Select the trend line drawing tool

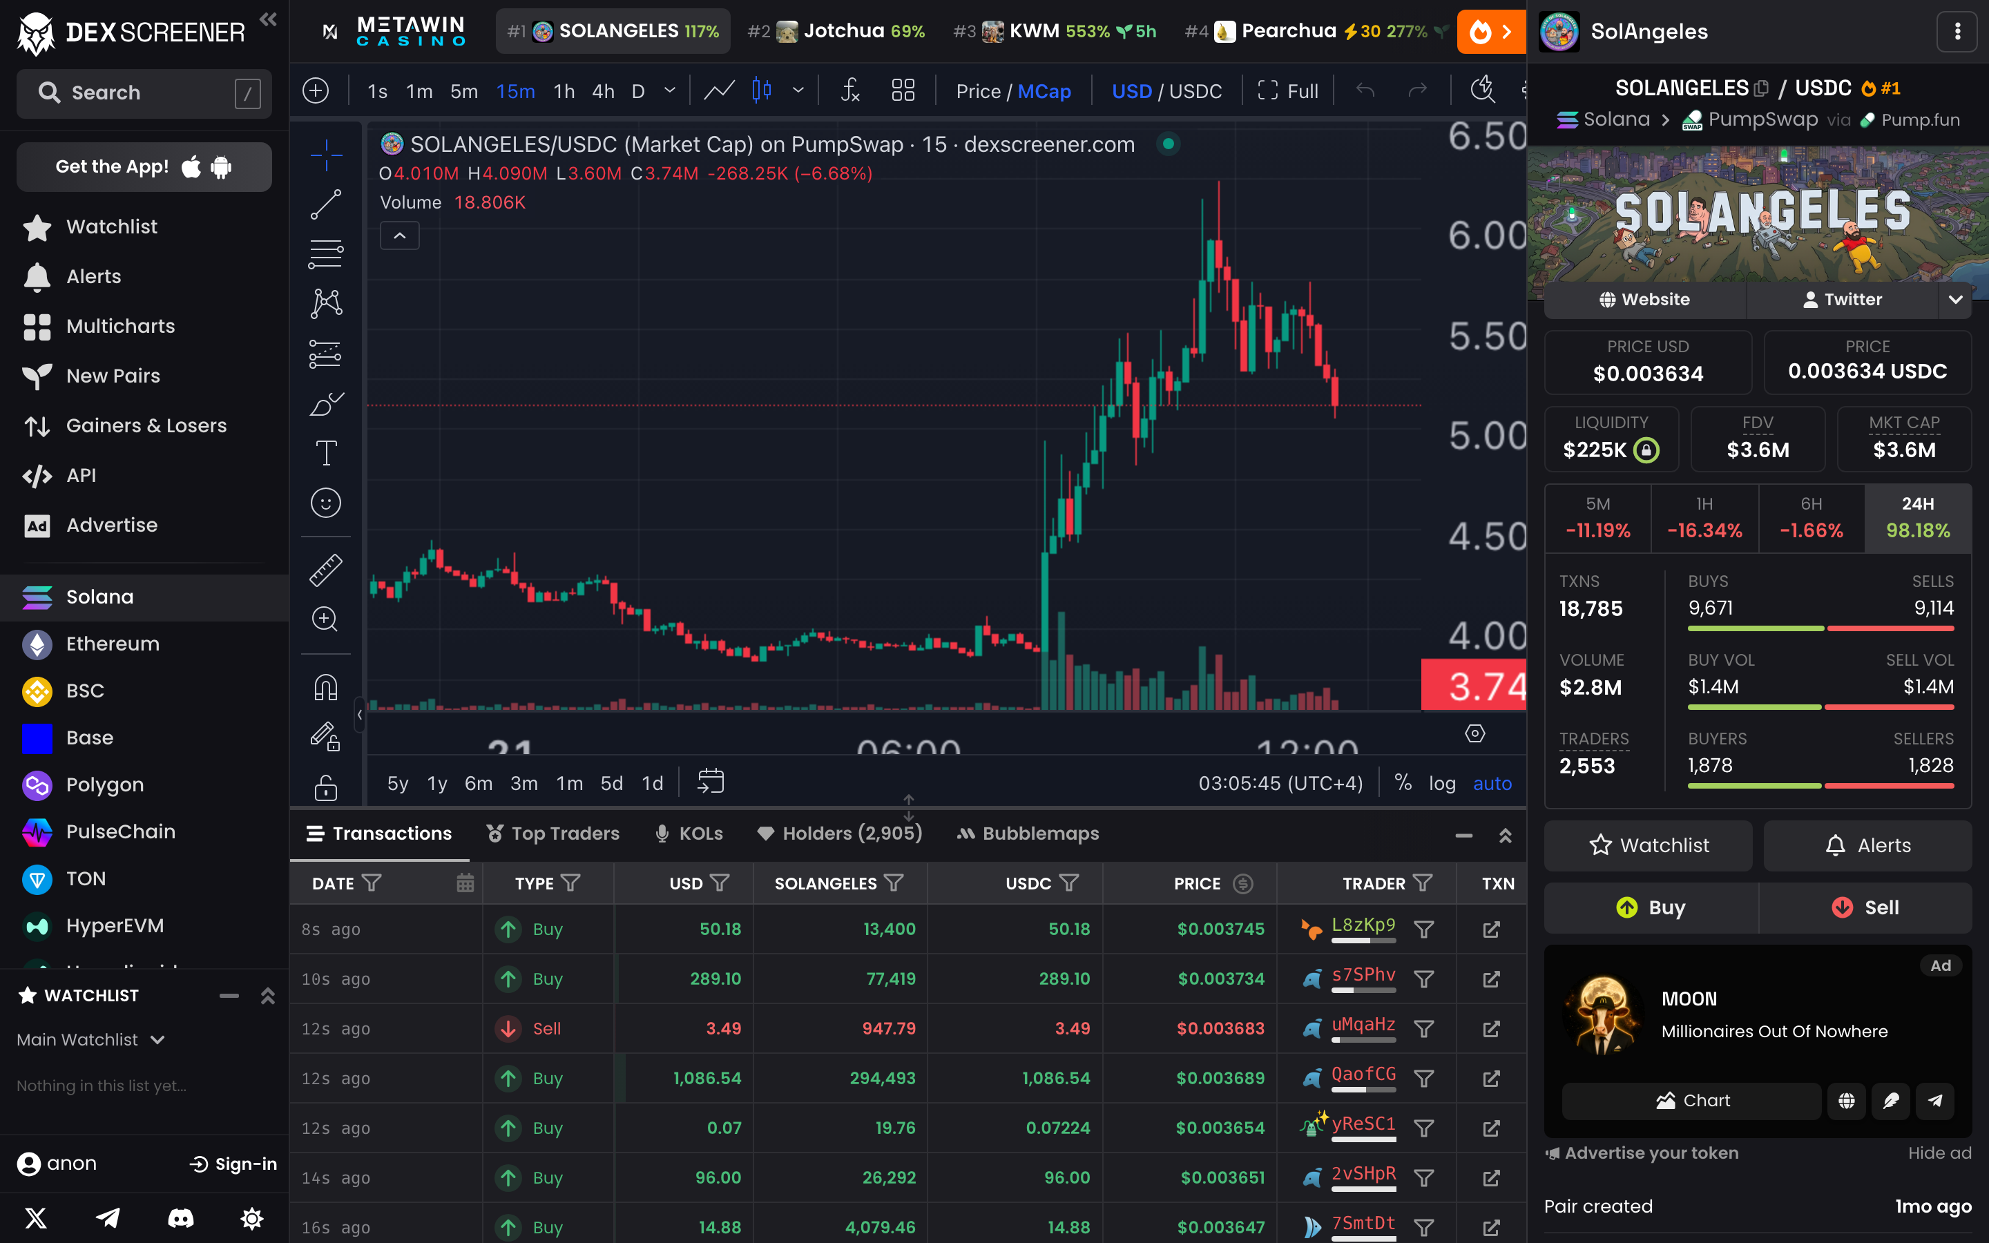[x=325, y=204]
